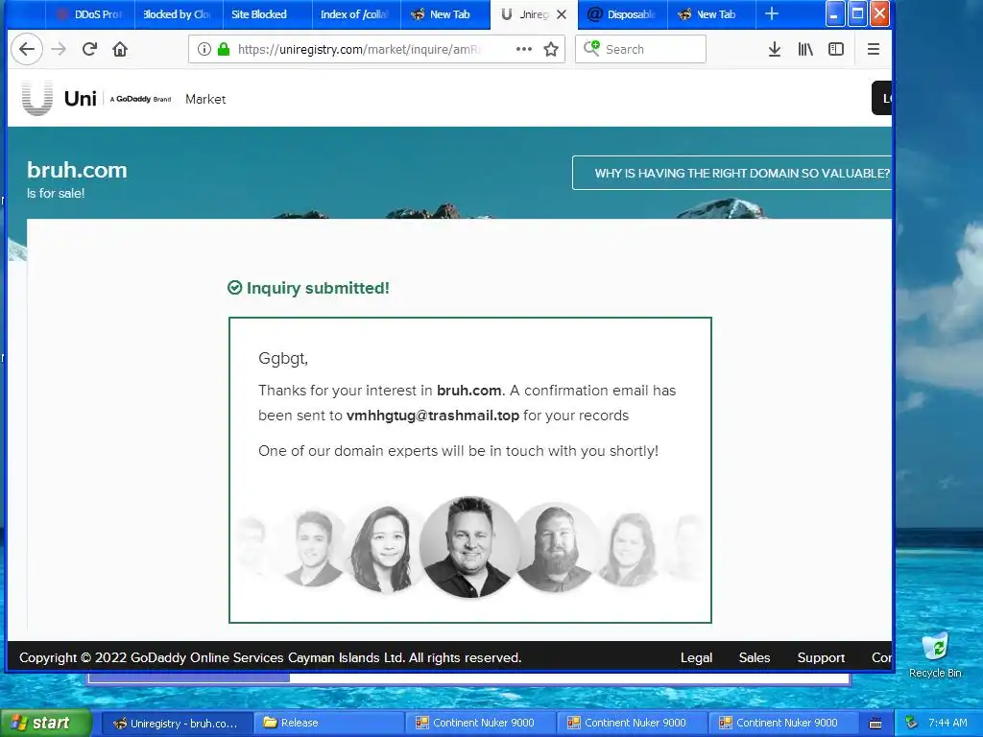Open the library bookshelf icon
This screenshot has width=983, height=737.
(x=805, y=49)
